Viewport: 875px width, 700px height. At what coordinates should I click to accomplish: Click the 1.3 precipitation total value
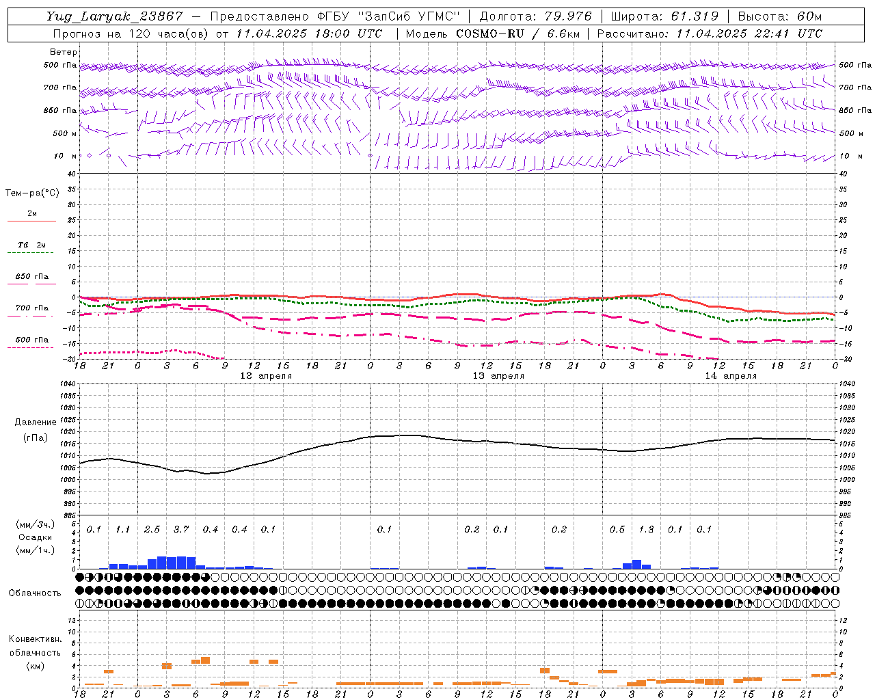click(x=646, y=530)
